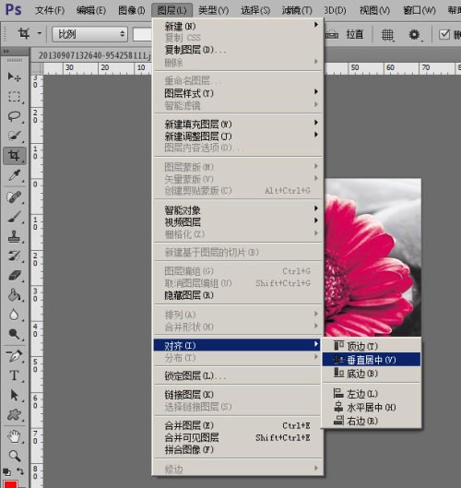This screenshot has width=461, height=488.
Task: Choose 垂直居中 from align submenu
Action: (371, 360)
